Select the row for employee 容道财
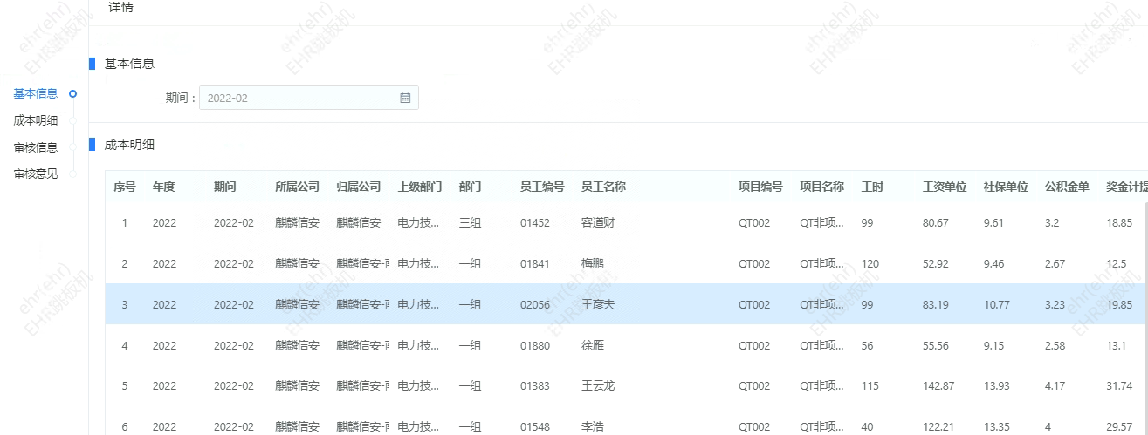 click(598, 223)
